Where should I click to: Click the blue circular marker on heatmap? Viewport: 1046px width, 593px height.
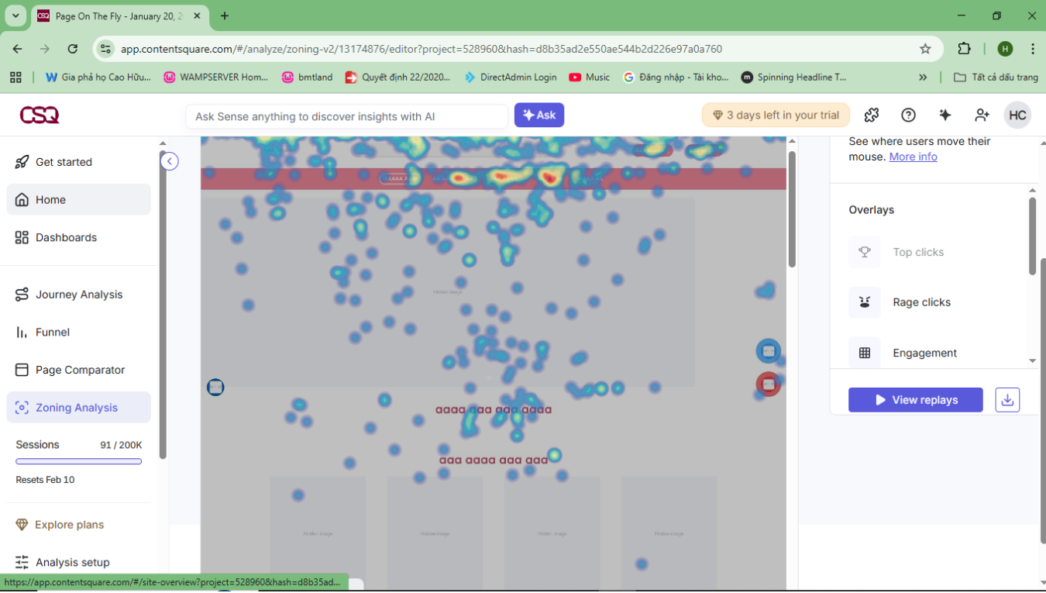[768, 351]
